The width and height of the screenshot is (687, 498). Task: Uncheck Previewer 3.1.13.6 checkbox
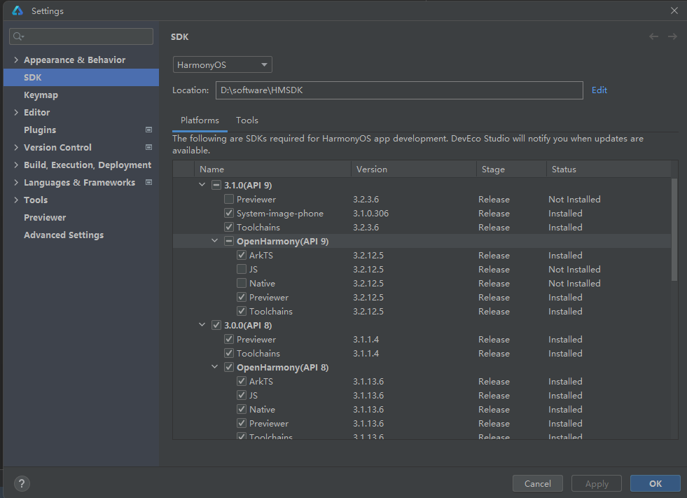pyautogui.click(x=242, y=424)
